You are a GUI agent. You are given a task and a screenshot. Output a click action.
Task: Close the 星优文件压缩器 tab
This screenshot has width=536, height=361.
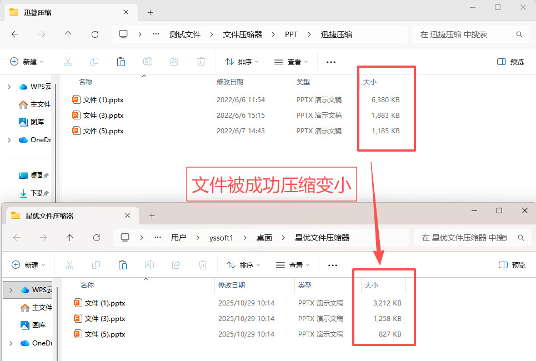coord(128,215)
